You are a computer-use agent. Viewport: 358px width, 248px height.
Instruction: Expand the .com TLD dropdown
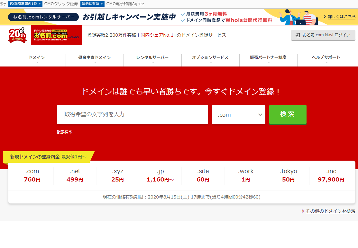click(x=239, y=115)
